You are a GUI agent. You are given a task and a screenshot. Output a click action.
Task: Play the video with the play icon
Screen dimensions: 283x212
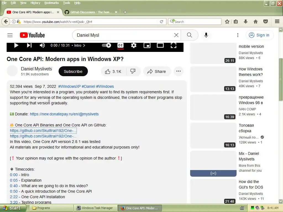click(x=16, y=45)
